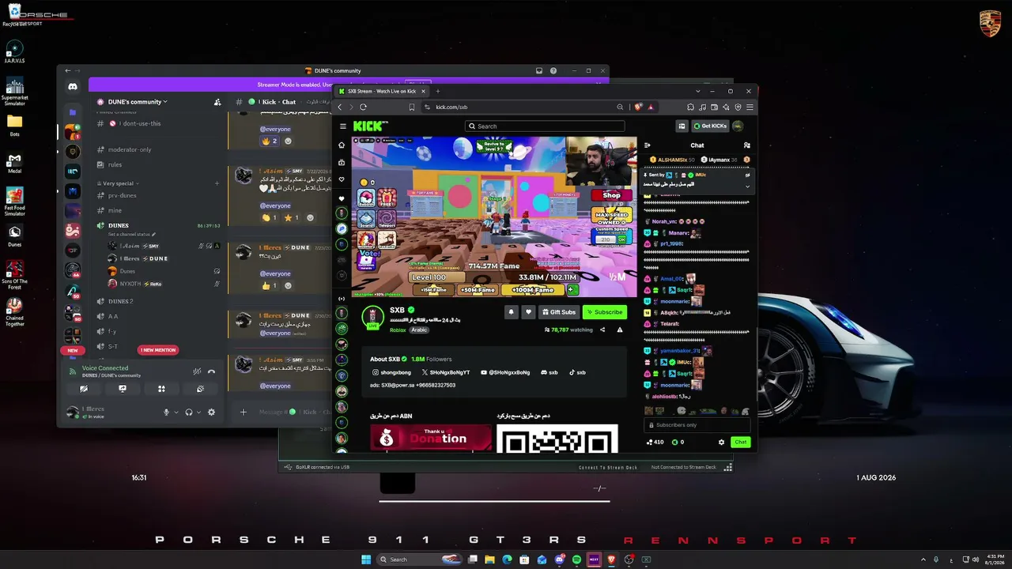The width and height of the screenshot is (1012, 569).
Task: Click the Gift Subs button
Action: point(558,312)
